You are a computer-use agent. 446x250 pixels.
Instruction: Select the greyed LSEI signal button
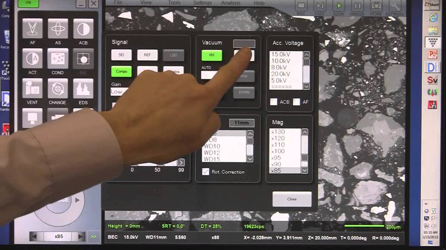(174, 55)
